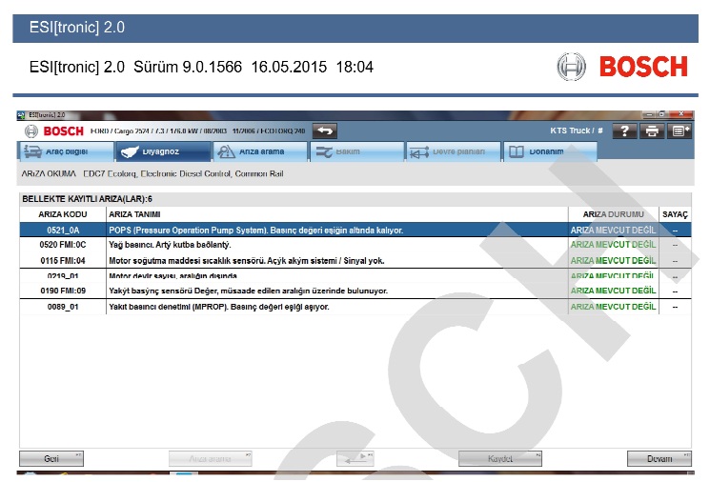Click the Geri button

point(51,458)
